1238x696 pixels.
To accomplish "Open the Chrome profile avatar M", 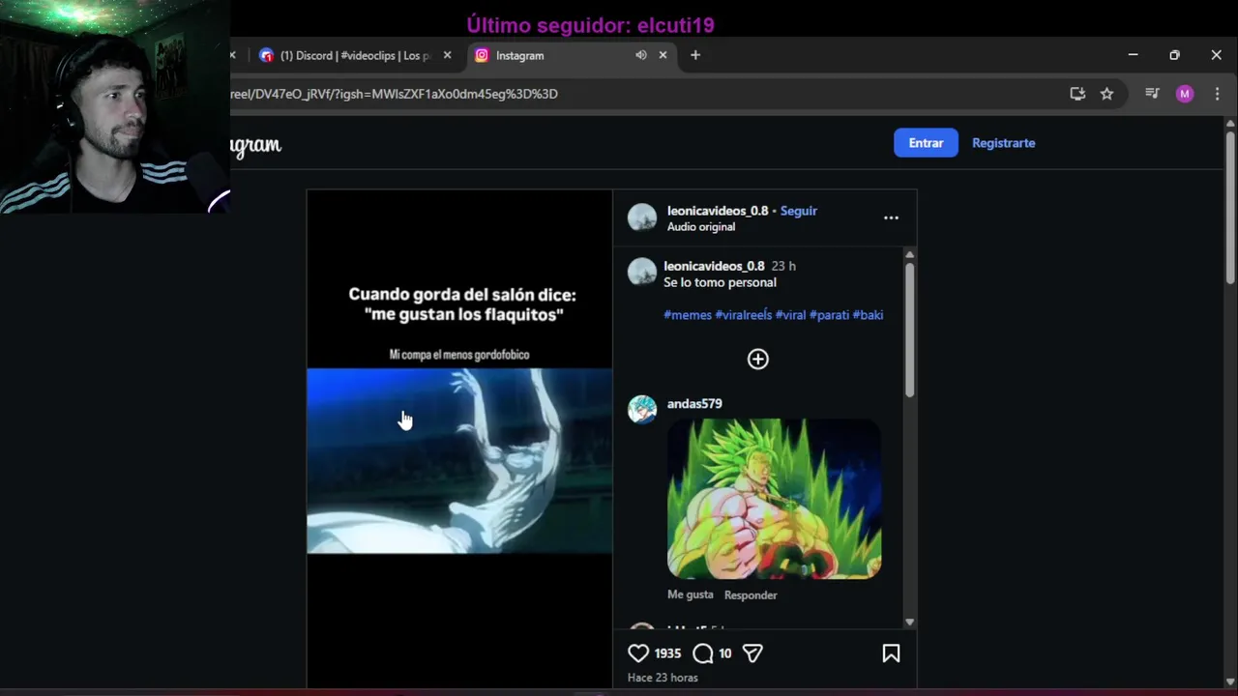I will (1185, 94).
